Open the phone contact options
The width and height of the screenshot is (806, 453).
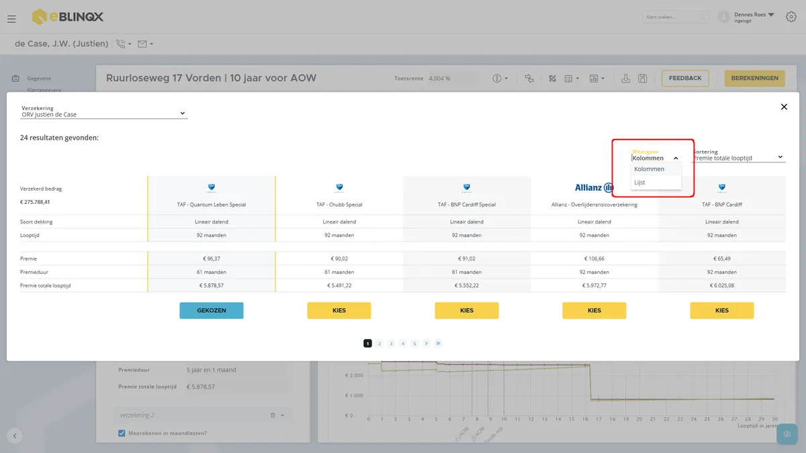[123, 44]
